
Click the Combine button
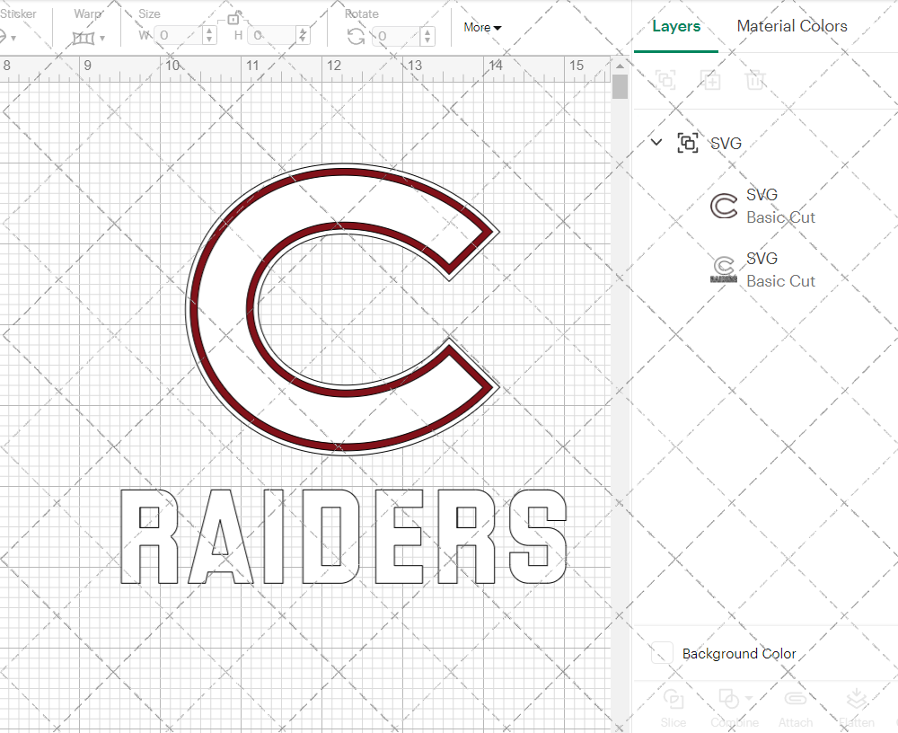point(735,708)
